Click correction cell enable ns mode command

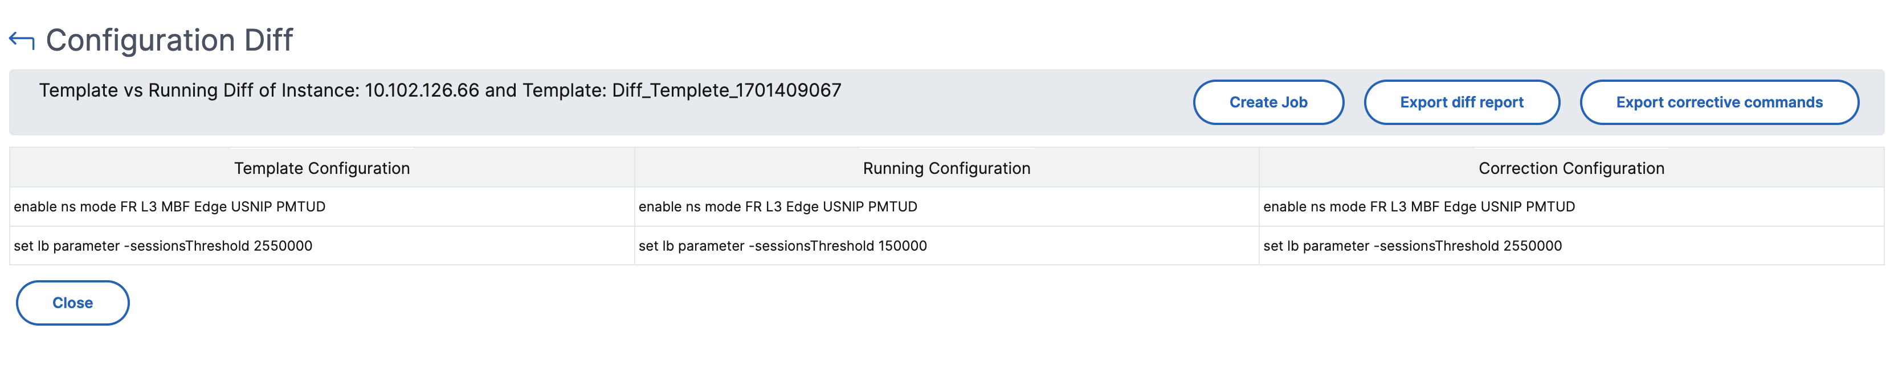point(1571,207)
